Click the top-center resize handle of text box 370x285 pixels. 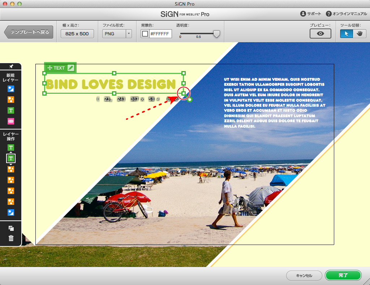114,73
